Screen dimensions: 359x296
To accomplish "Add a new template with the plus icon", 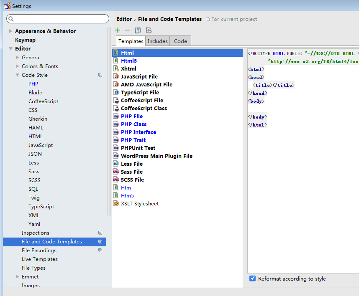I will click(x=117, y=30).
